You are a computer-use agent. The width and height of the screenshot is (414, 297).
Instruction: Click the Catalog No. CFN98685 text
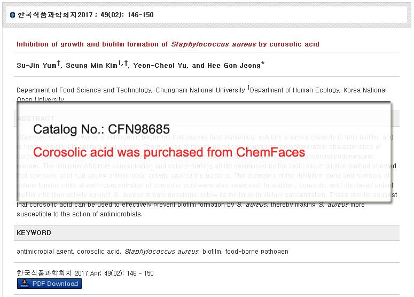(x=101, y=129)
